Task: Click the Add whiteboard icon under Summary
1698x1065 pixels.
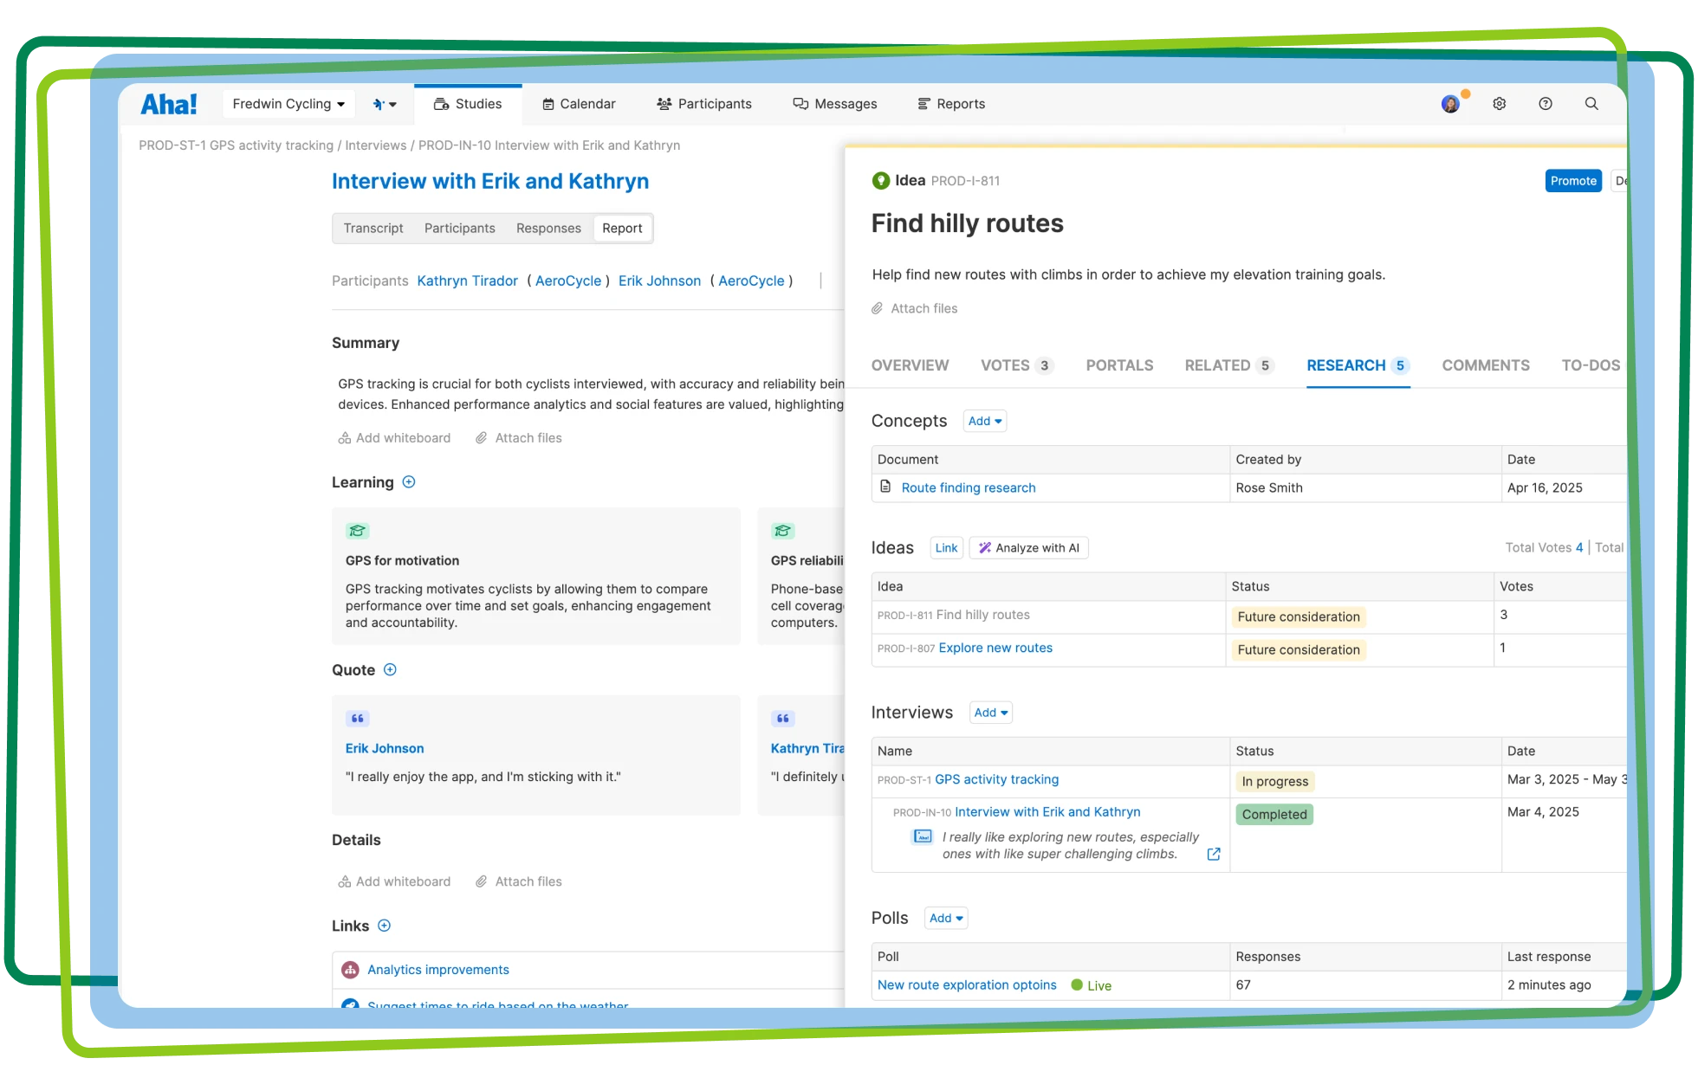Action: [343, 437]
